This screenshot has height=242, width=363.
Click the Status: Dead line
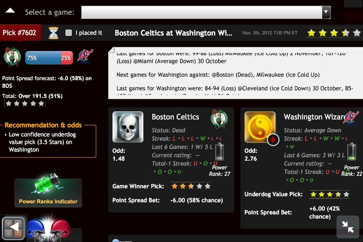[x=169, y=130]
